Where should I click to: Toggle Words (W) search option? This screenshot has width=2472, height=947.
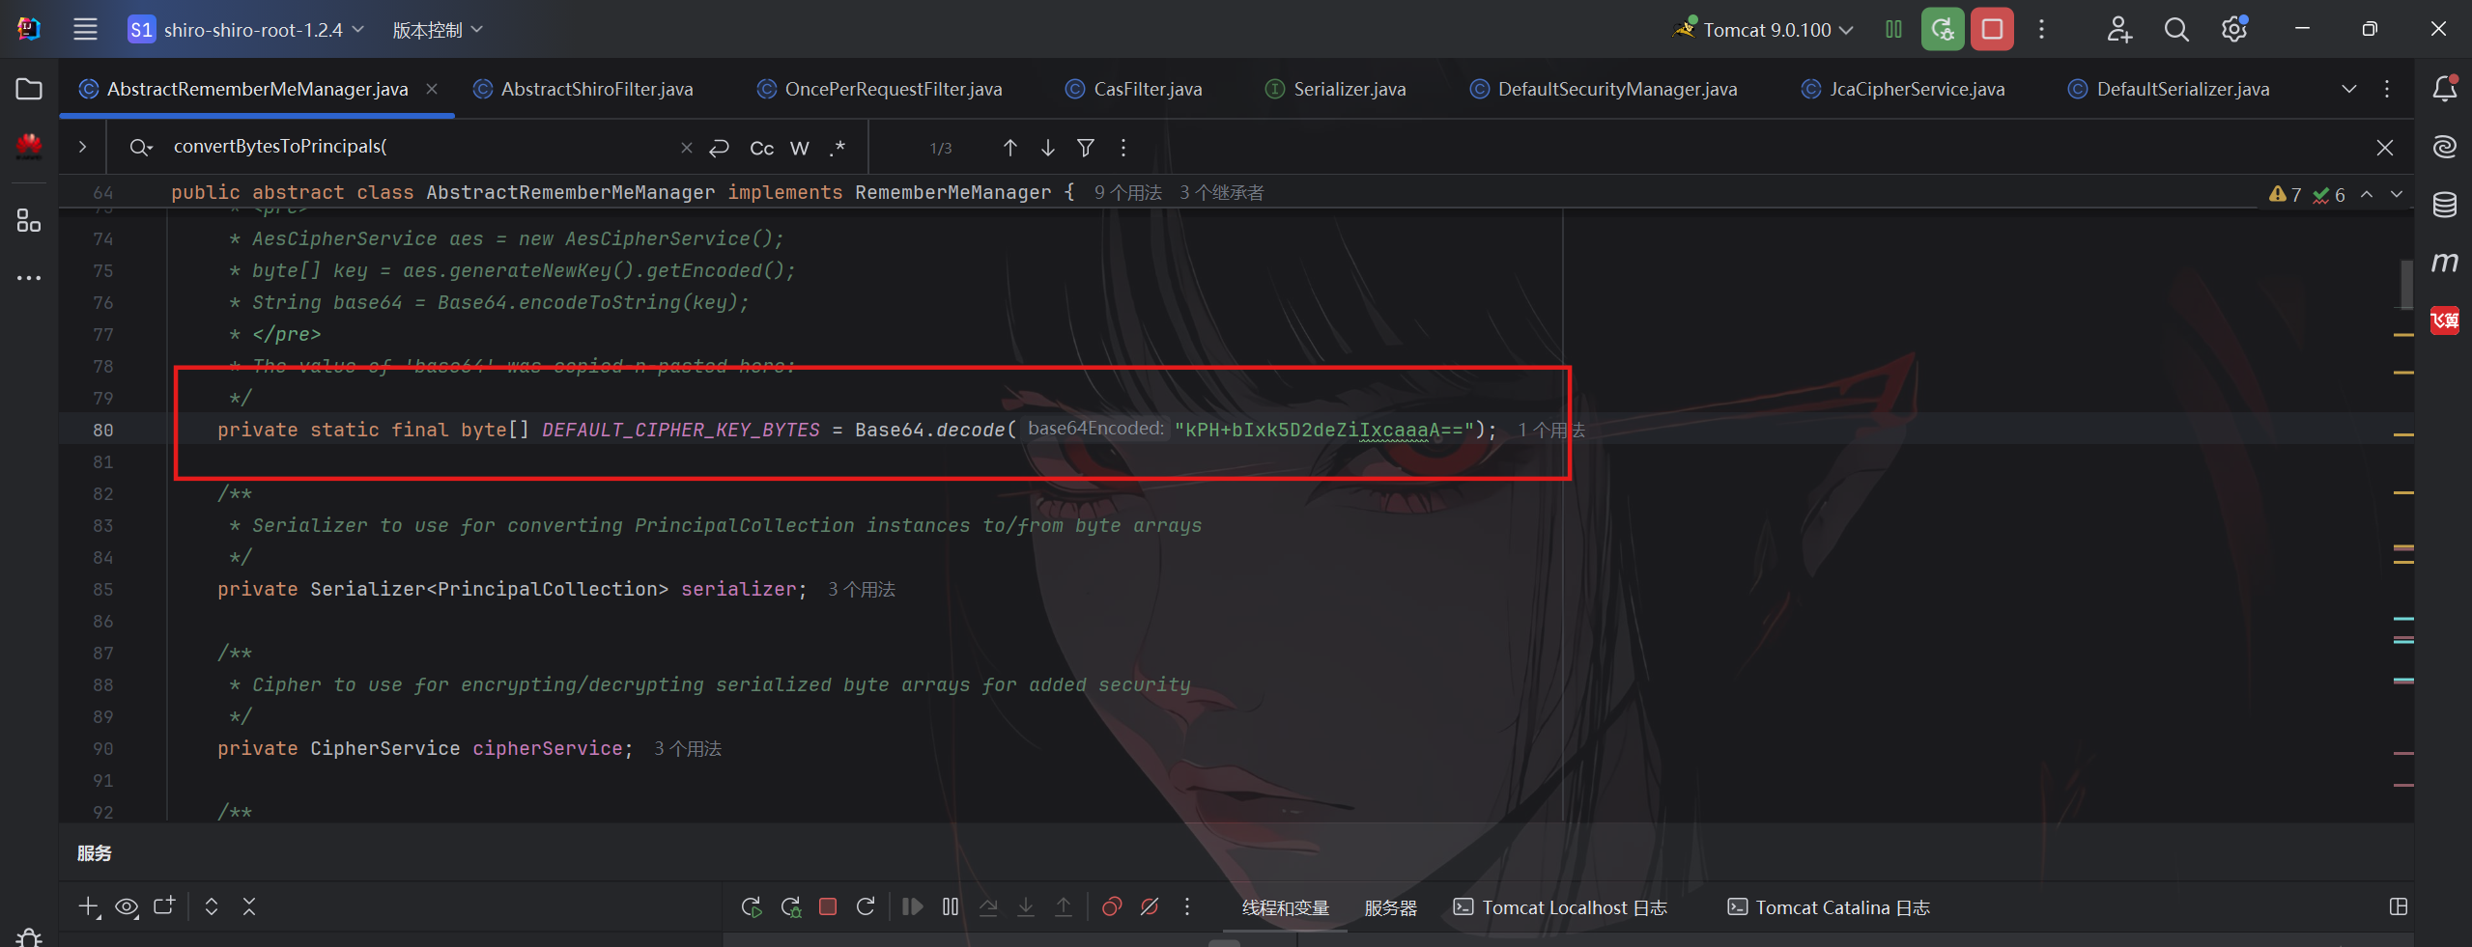pyautogui.click(x=799, y=148)
